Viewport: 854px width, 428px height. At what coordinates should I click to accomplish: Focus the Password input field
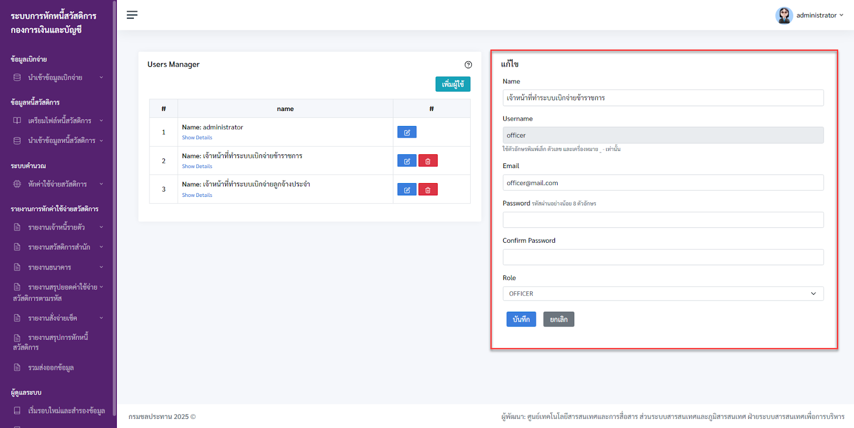[x=663, y=220]
